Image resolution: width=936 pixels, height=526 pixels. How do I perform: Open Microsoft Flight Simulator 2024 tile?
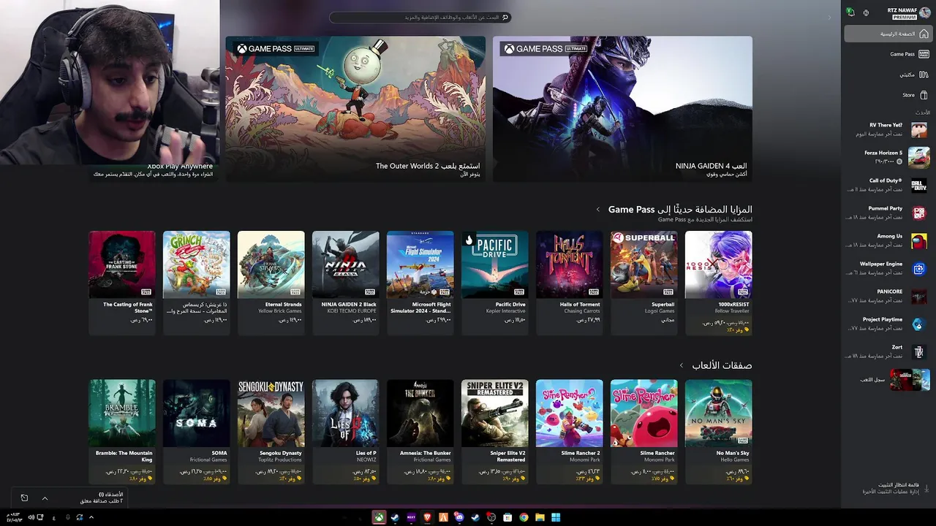coord(420,283)
